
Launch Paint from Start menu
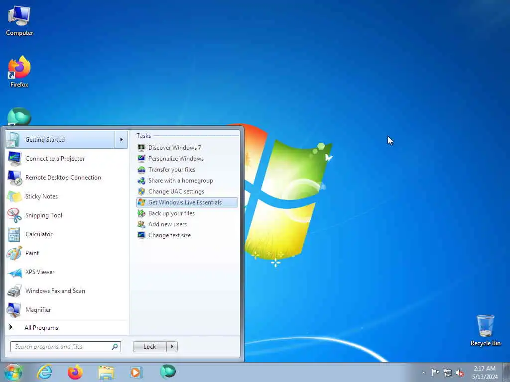point(67,253)
